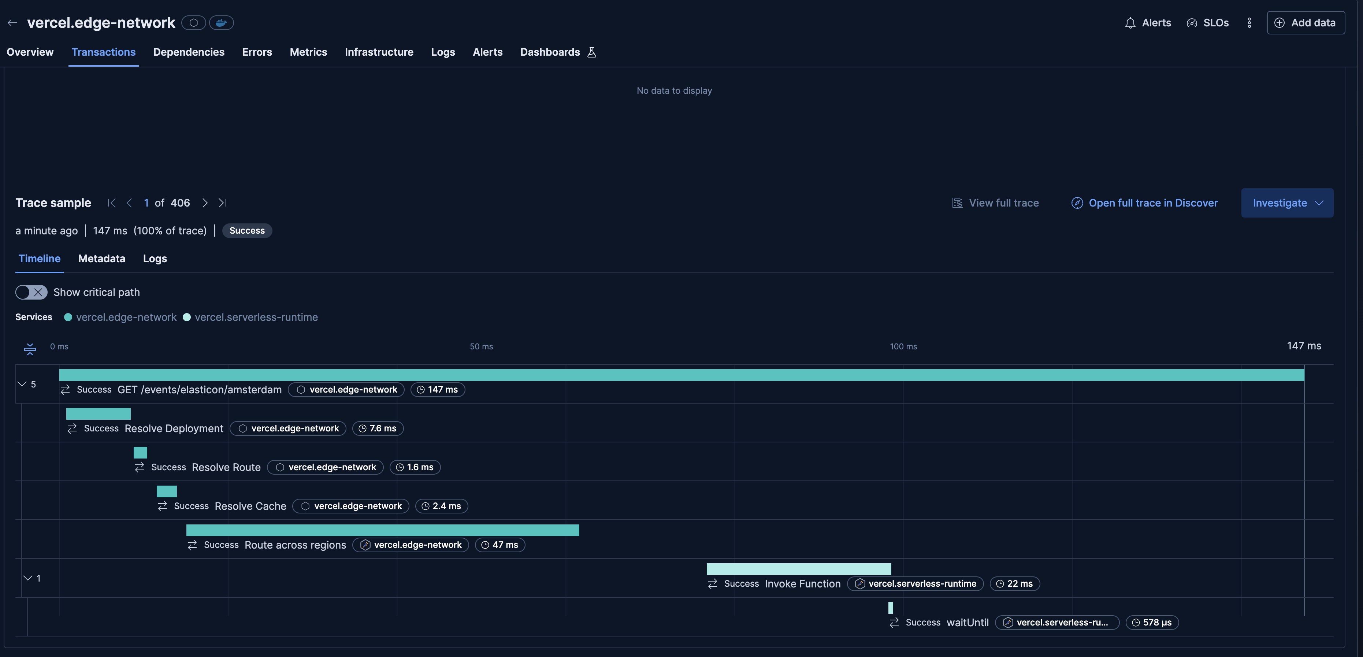
Task: Switch to the Infrastructure tab
Action: click(379, 52)
